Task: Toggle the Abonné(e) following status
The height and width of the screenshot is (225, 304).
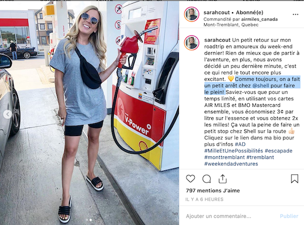Action: 249,13
